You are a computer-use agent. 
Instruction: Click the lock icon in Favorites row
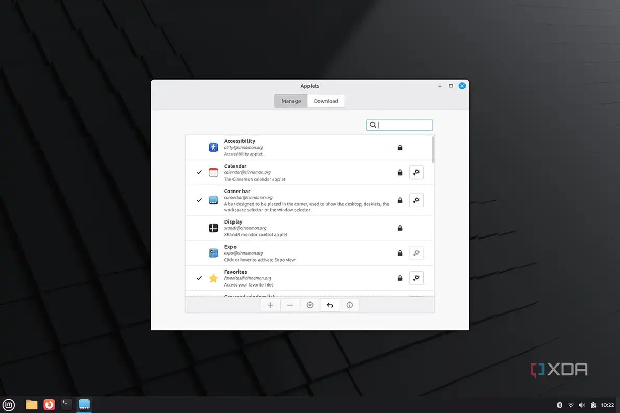(400, 278)
